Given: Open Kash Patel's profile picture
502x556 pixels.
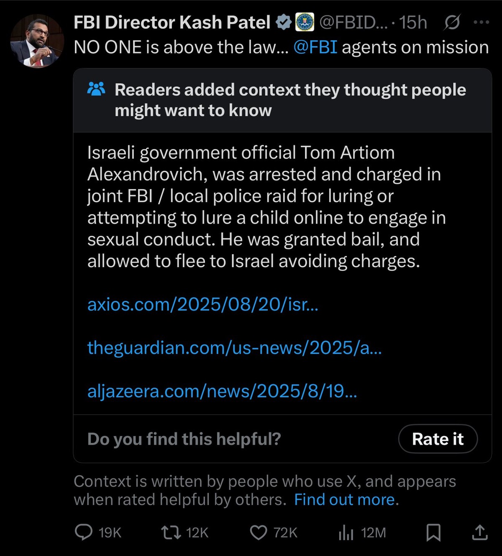Looking at the screenshot, I should click(37, 41).
